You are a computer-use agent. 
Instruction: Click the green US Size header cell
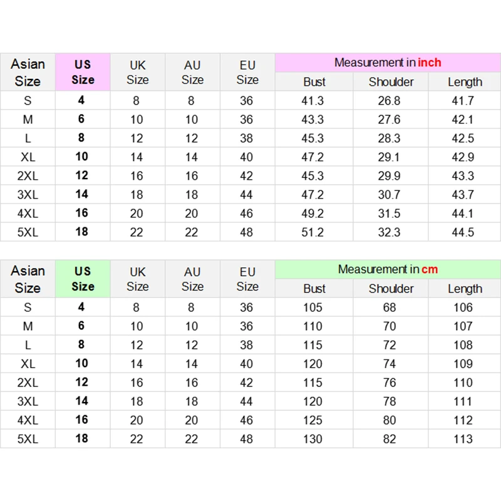click(x=83, y=279)
